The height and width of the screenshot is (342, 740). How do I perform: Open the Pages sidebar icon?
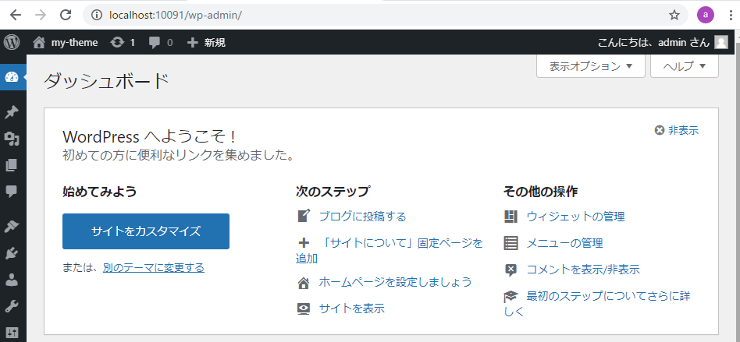click(x=12, y=165)
